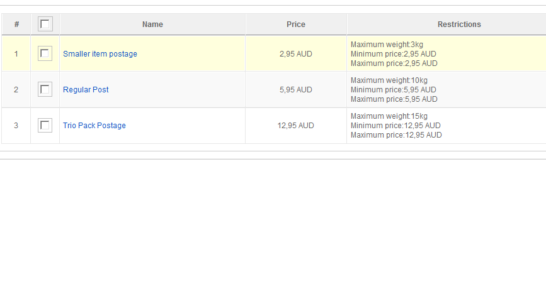Select the # column header
This screenshot has width=546, height=289.
[x=16, y=25]
